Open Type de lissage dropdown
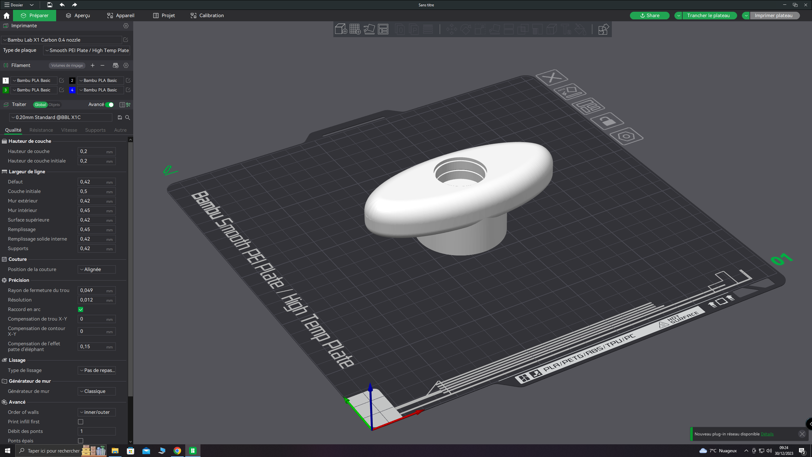 point(97,370)
